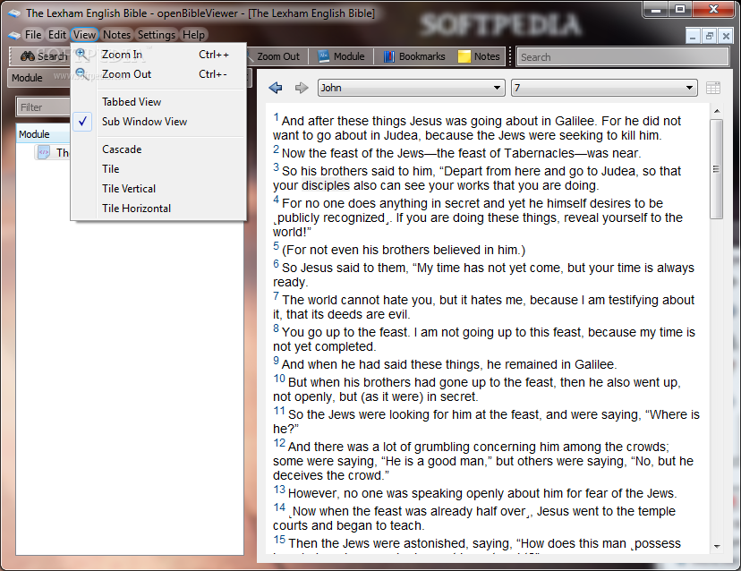
Task: Open the File menu
Action: [x=33, y=35]
